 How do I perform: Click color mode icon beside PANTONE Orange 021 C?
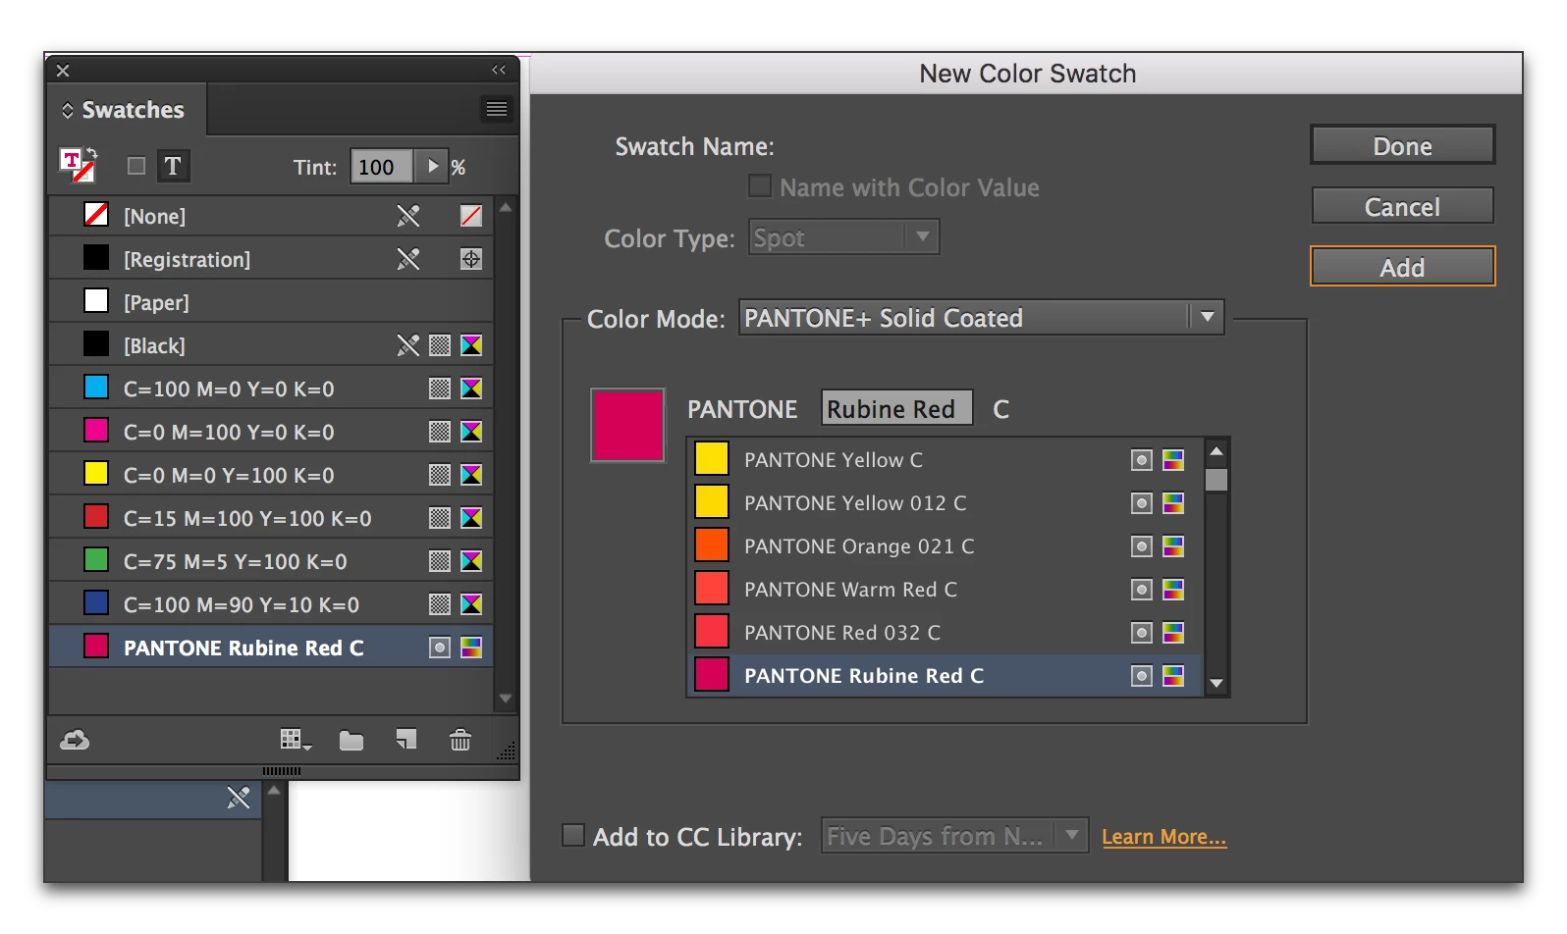(x=1173, y=546)
